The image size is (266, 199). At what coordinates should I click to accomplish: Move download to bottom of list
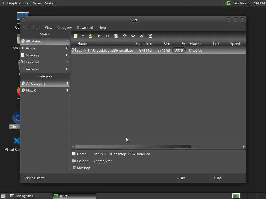coord(150,36)
